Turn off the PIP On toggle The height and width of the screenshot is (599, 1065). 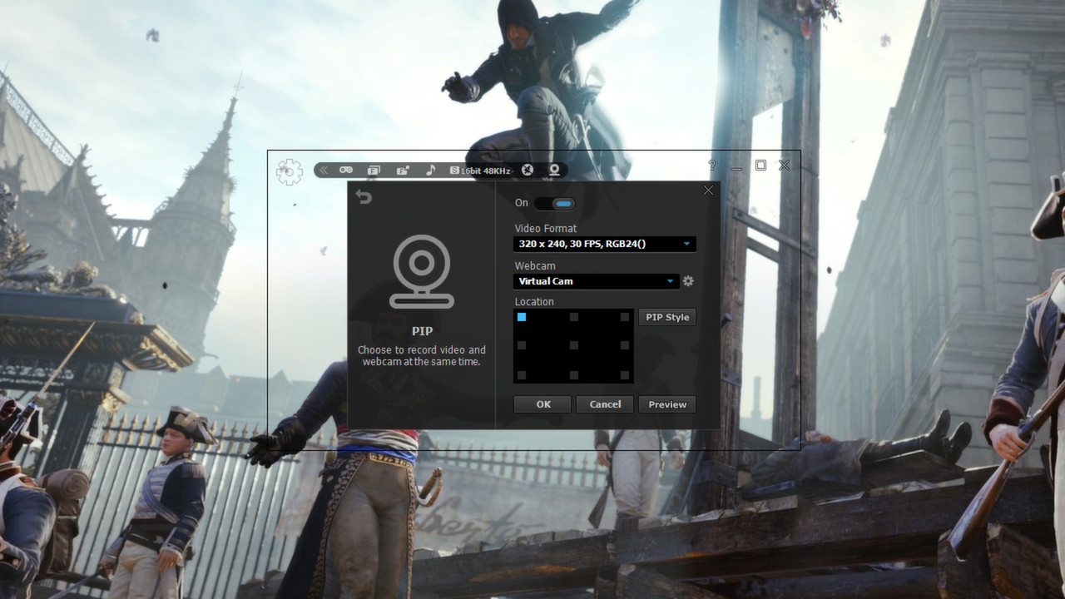tap(556, 203)
